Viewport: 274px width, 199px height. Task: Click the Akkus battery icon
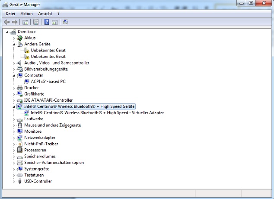20,38
